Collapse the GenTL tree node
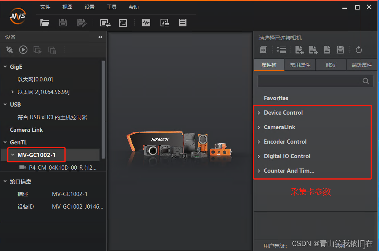Screen dimensions: 379x251 [5, 142]
